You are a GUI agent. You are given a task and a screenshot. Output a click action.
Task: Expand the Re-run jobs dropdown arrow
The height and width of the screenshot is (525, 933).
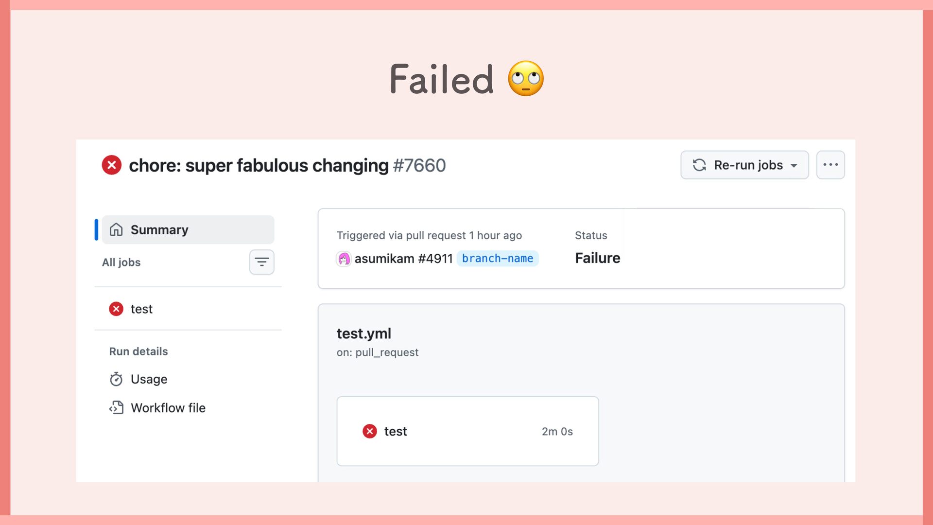794,166
